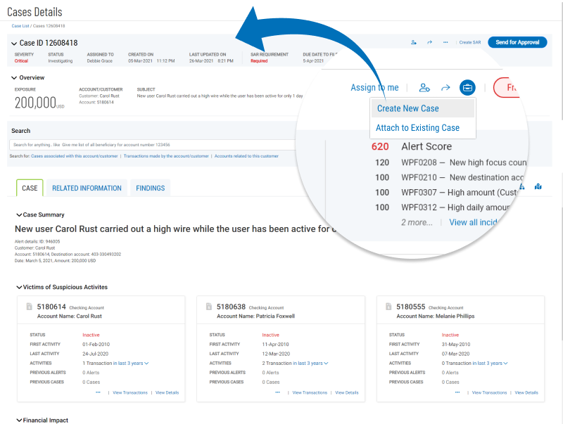Image resolution: width=563 pixels, height=424 pixels.
Task: Click document icon on account 5180614 card
Action: pyautogui.click(x=29, y=307)
